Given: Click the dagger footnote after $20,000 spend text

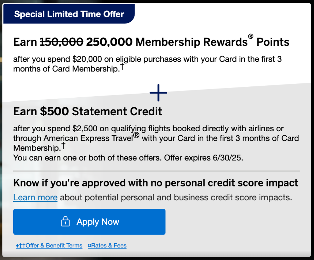Looking at the screenshot, I should pos(122,66).
